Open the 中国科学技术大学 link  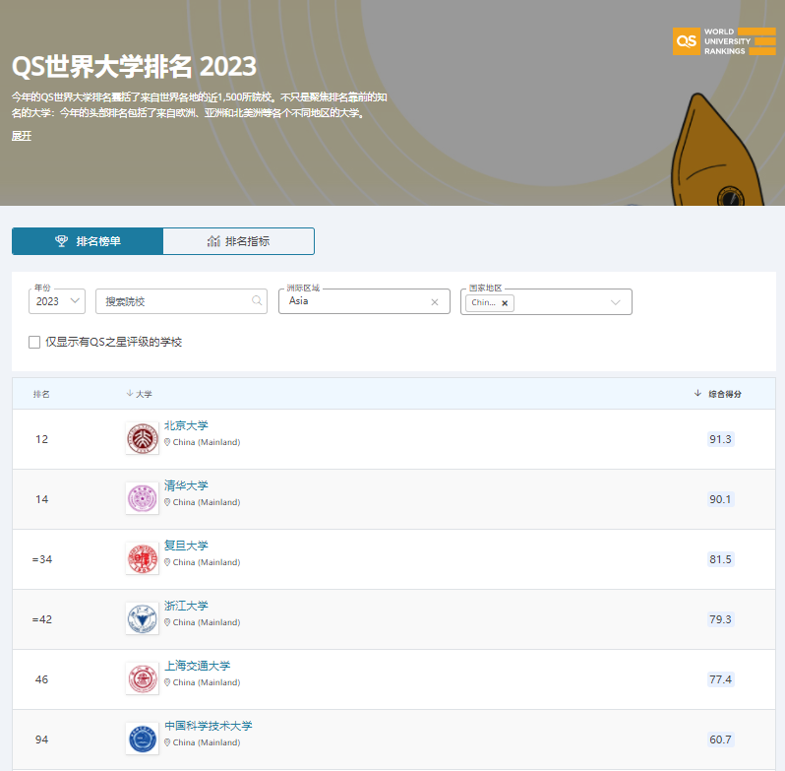209,727
